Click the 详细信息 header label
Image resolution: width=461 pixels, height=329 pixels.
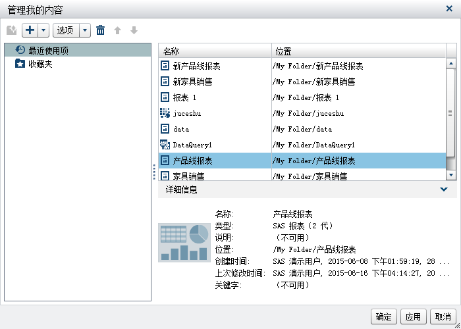[181, 190]
